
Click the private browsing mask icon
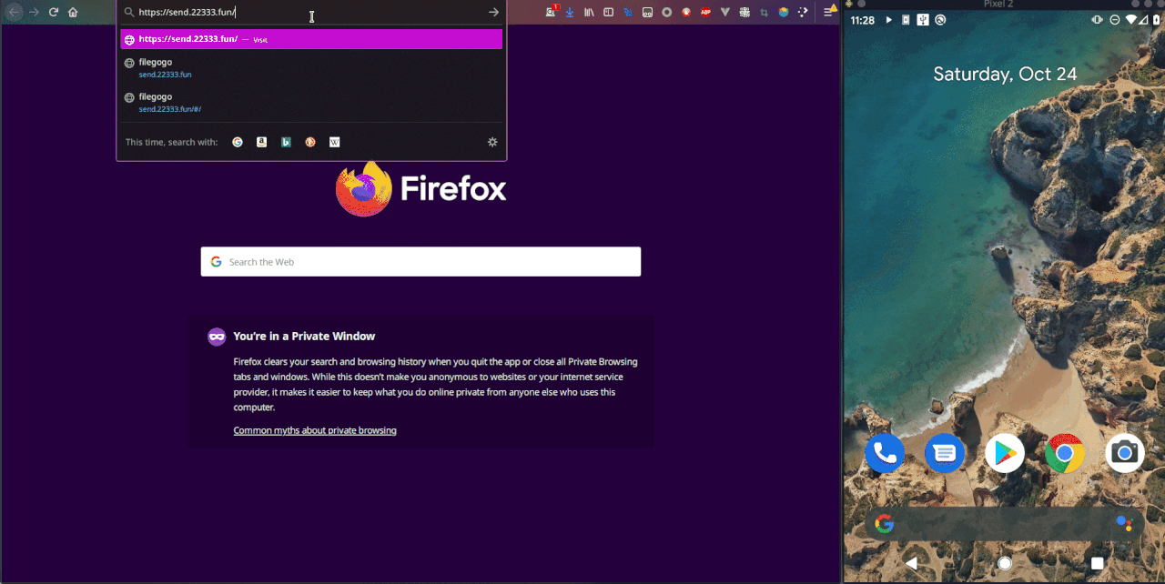click(217, 336)
